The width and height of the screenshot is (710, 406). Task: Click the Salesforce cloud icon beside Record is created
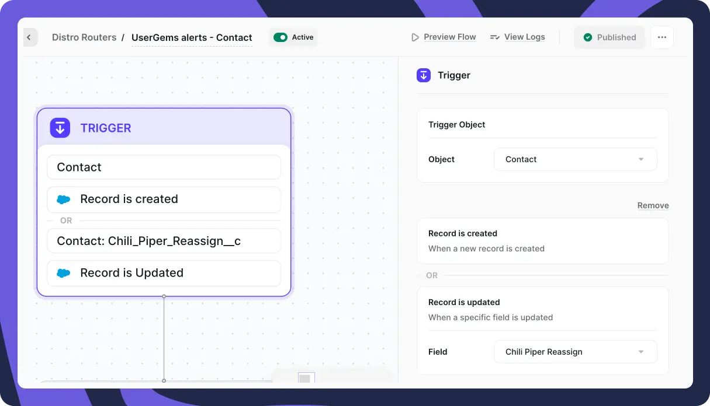(x=64, y=199)
